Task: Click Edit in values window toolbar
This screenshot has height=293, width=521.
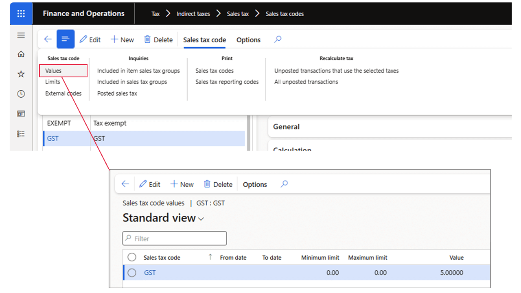Action: tap(150, 184)
